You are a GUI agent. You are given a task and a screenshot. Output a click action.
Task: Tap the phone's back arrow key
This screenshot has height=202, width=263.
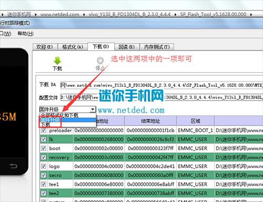point(13,166)
